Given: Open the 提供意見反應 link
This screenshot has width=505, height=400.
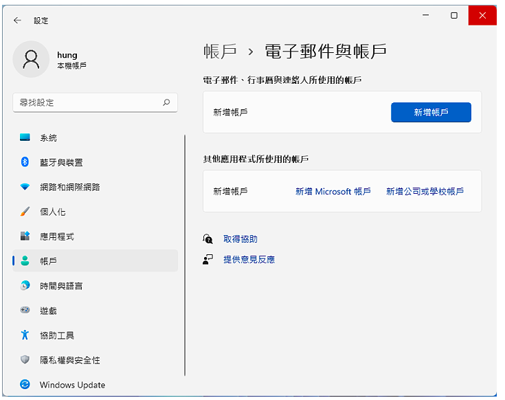Looking at the screenshot, I should point(249,260).
